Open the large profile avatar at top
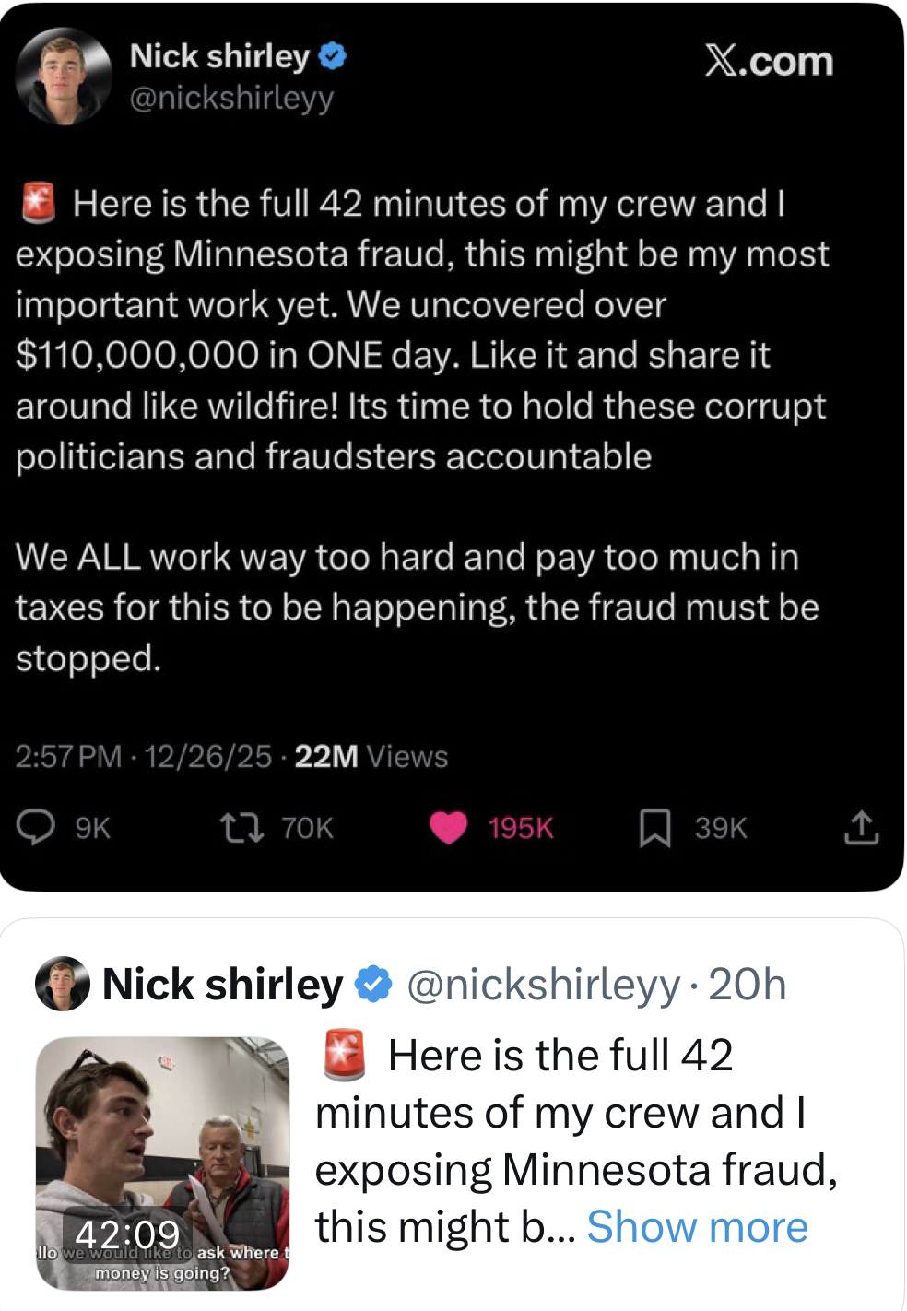Screen dimensions: 907x1311 click(63, 76)
